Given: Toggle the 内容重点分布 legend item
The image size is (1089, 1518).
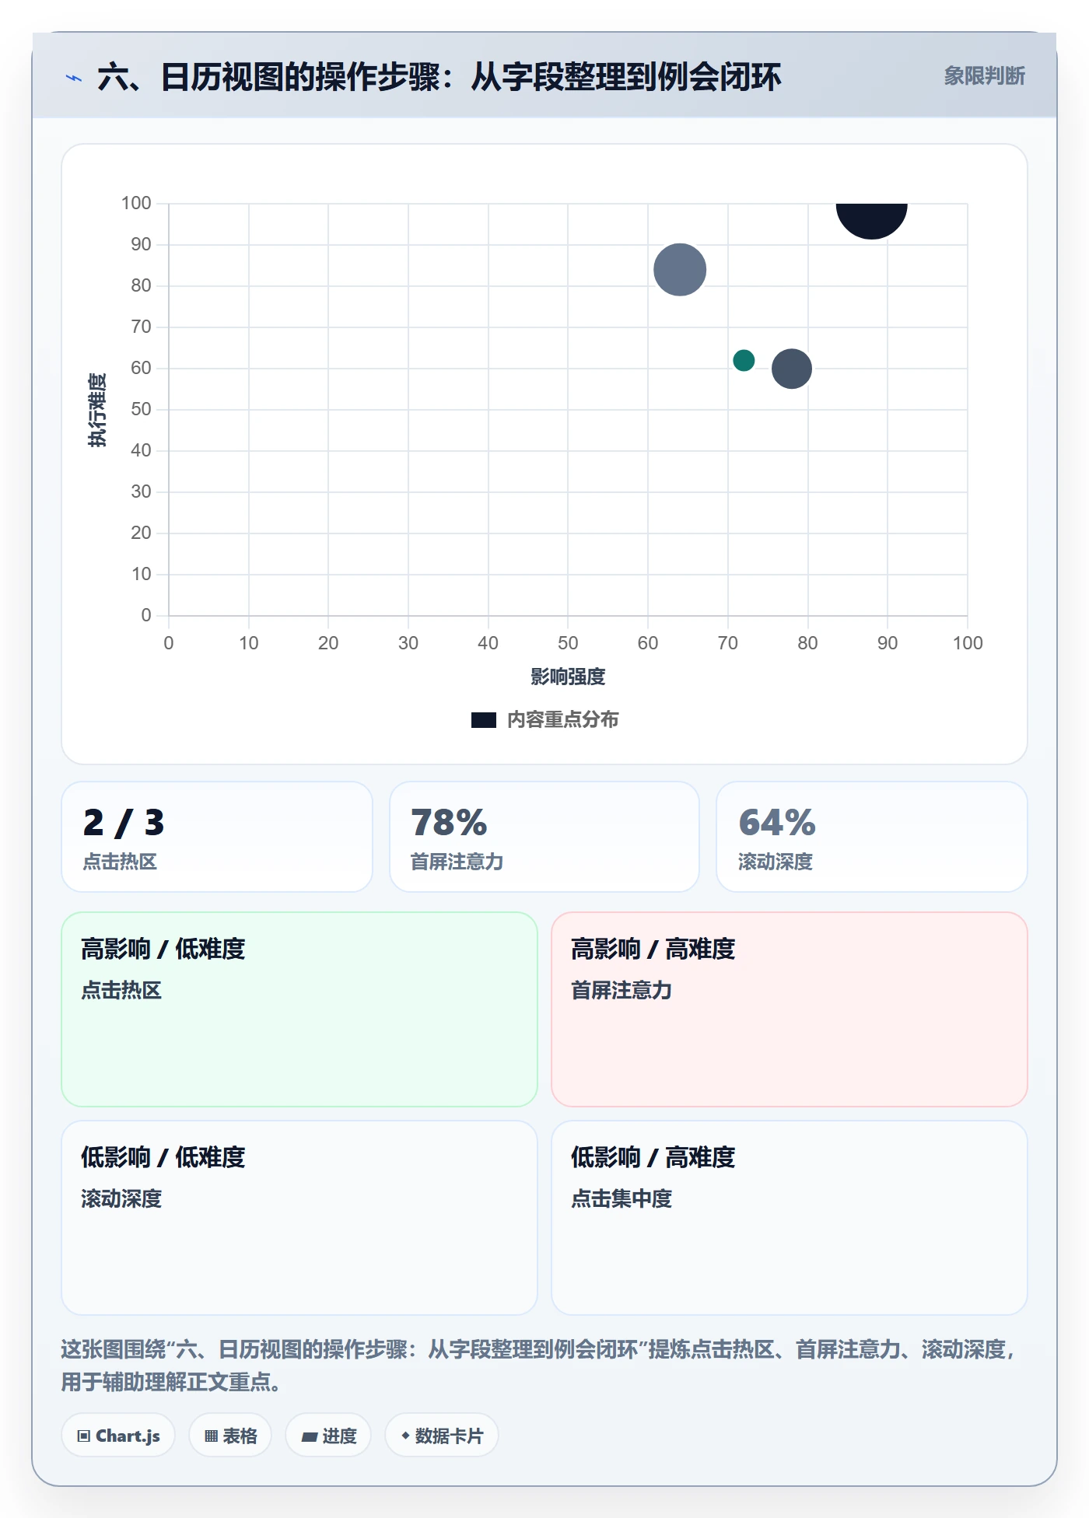Looking at the screenshot, I should tap(544, 719).
